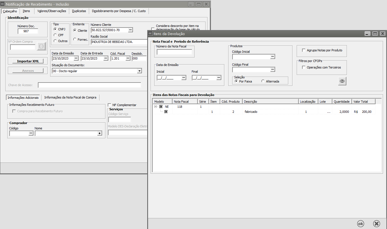Click Razão Social field
Viewport: 387px width, 229px height.
click(119, 42)
